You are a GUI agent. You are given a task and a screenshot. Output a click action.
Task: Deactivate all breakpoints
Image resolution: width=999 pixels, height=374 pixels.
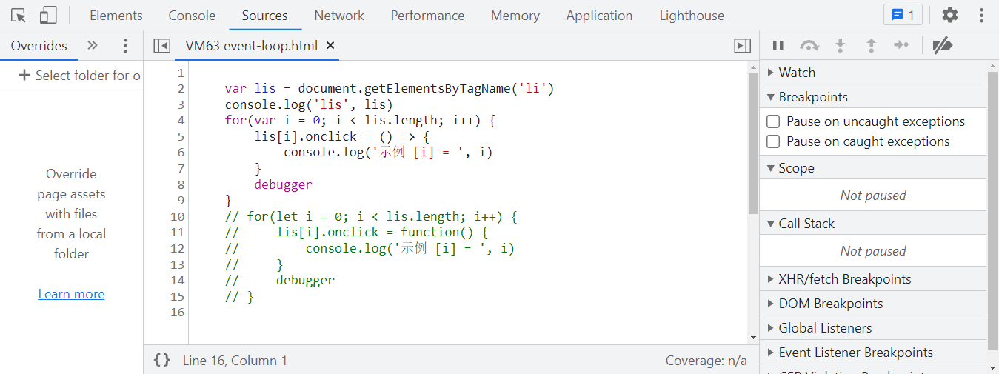942,46
